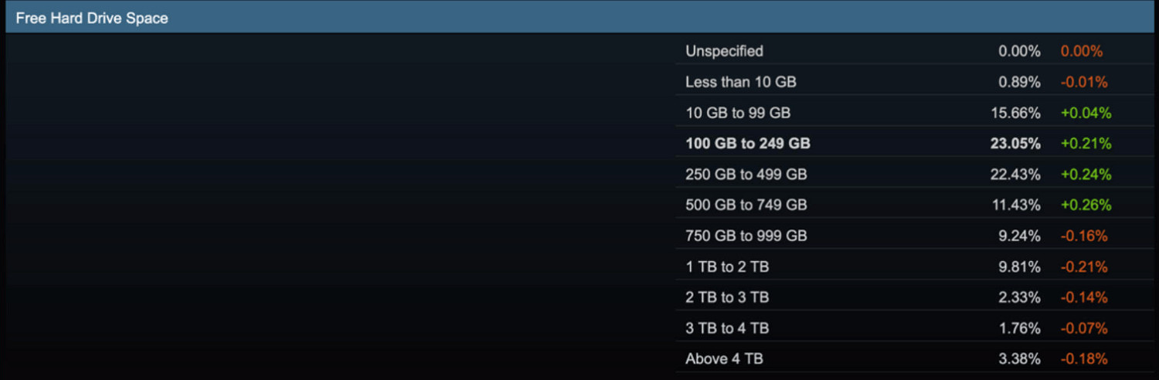The image size is (1159, 380).
Task: Click the 15.66% percentage value
Action: coord(1015,113)
